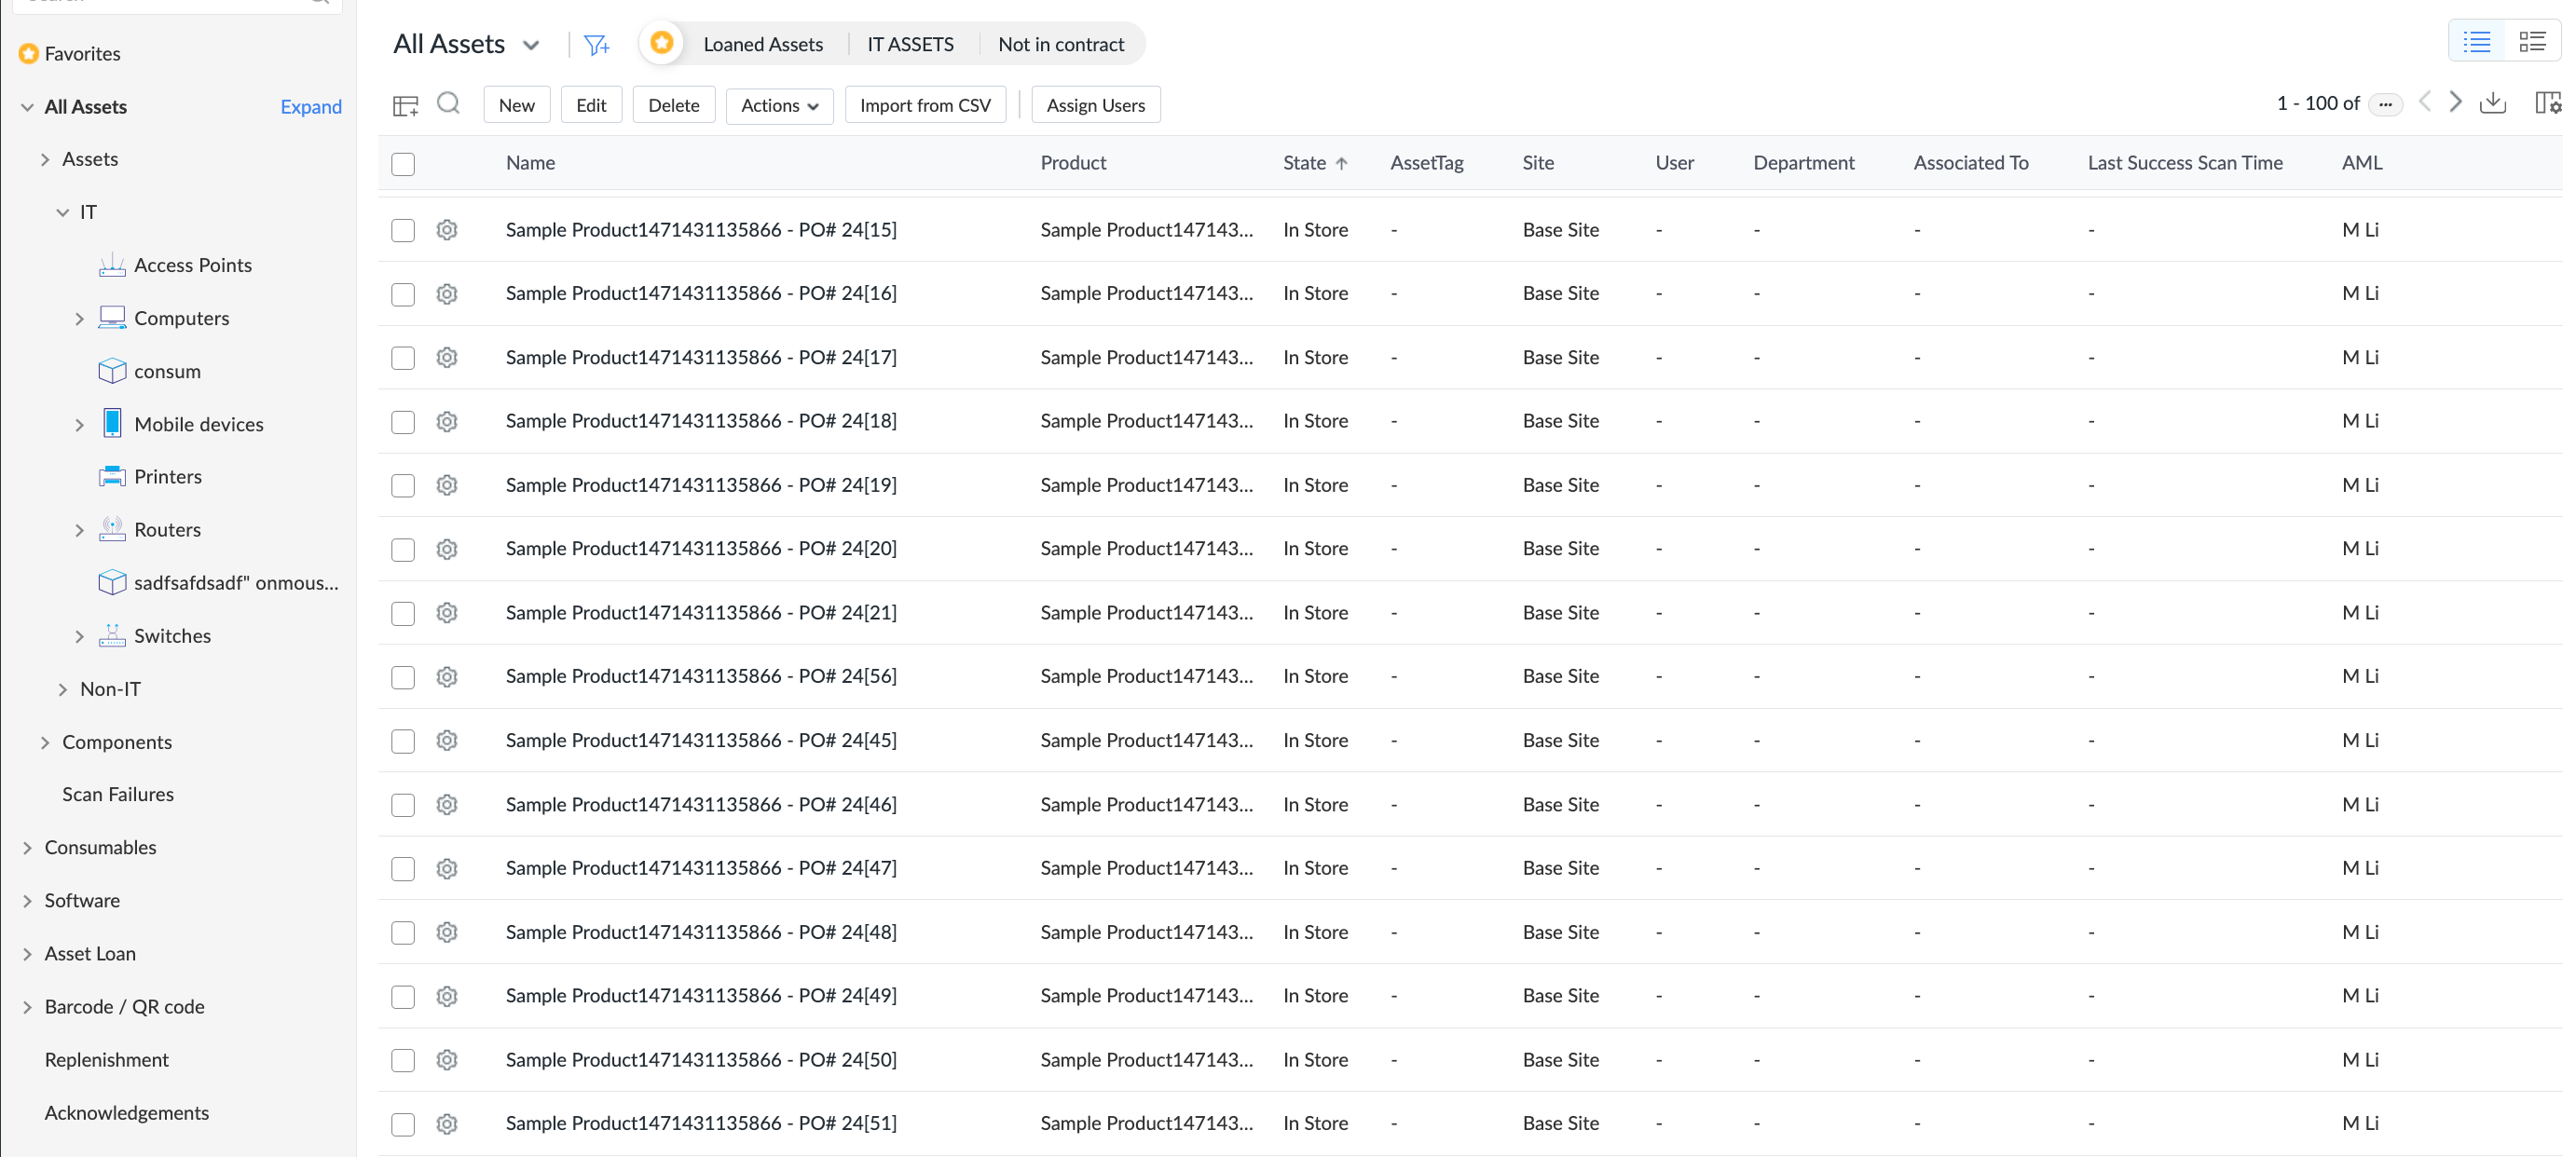This screenshot has height=1157, width=2576.
Task: Open gear menu for PO# 24[15] row
Action: [x=447, y=230]
